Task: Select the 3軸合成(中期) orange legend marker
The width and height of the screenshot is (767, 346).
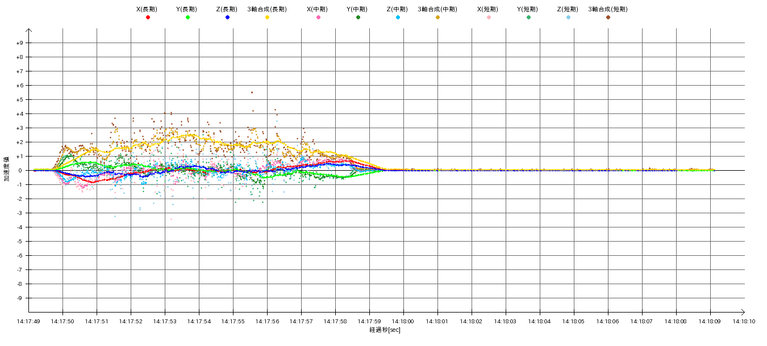Action: [x=437, y=18]
